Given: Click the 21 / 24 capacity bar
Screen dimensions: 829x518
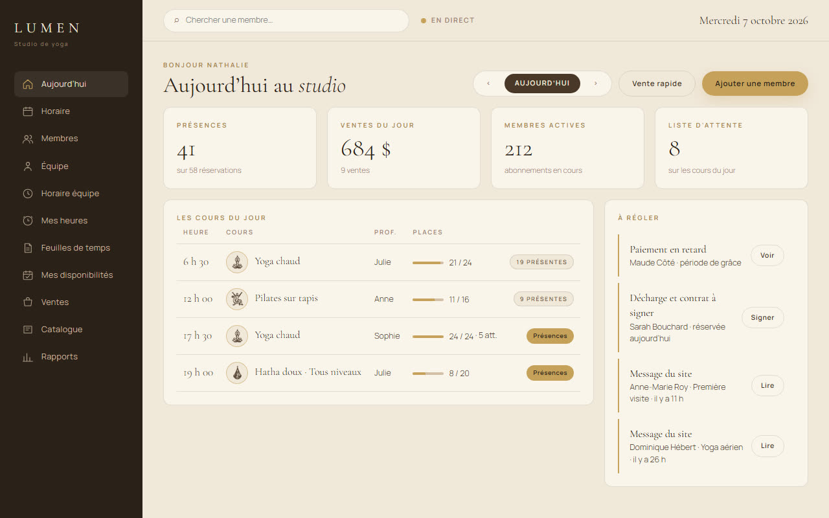Looking at the screenshot, I should [x=428, y=263].
